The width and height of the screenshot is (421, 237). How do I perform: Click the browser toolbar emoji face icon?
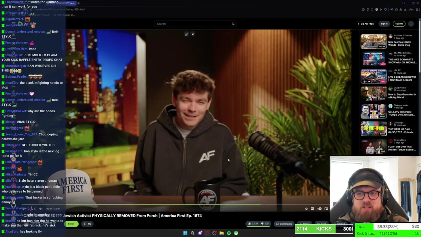363,10
